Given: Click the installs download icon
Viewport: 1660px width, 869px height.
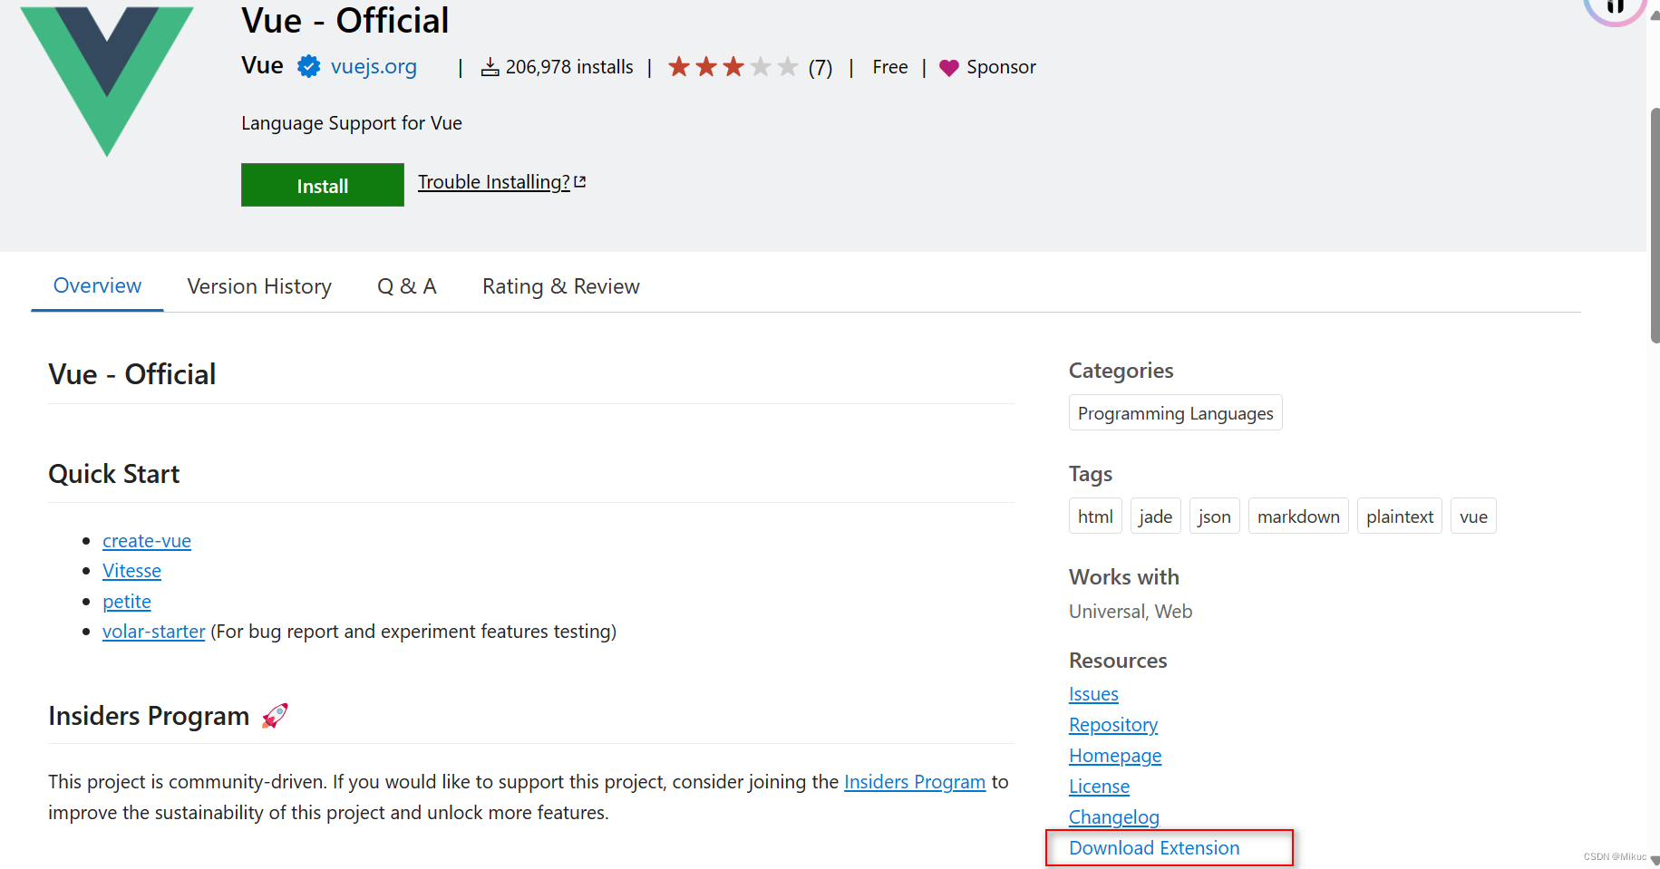Looking at the screenshot, I should (x=490, y=67).
